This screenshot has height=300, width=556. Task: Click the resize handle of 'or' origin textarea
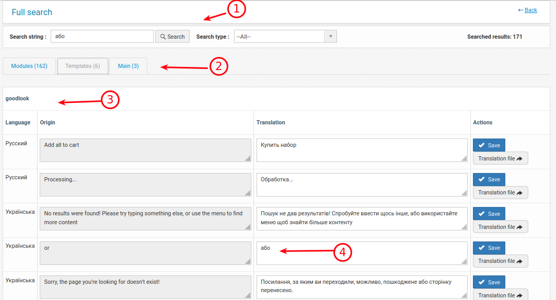(248, 261)
